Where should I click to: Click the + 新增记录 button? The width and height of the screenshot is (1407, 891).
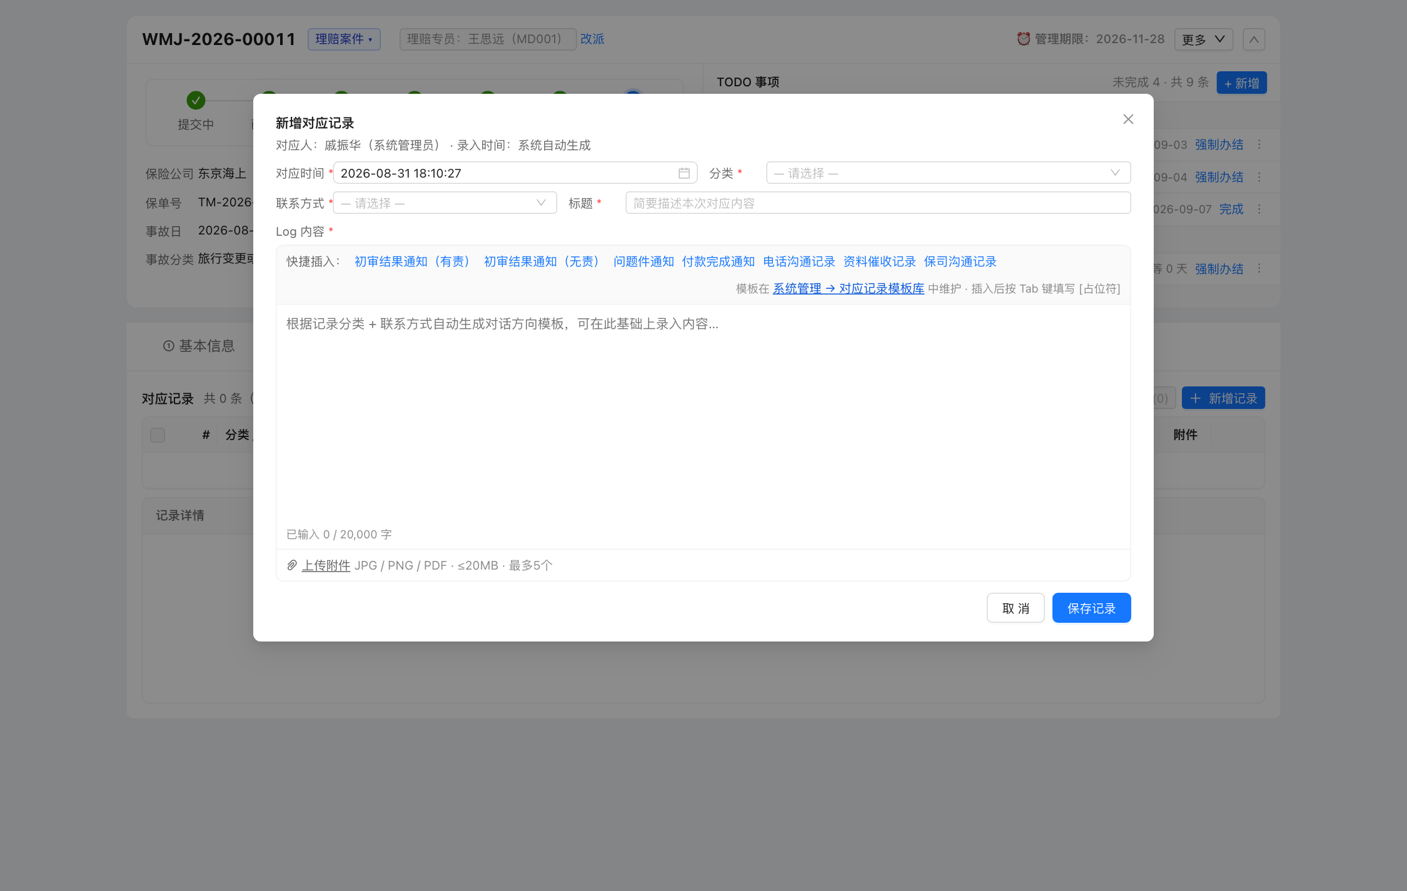tap(1223, 398)
